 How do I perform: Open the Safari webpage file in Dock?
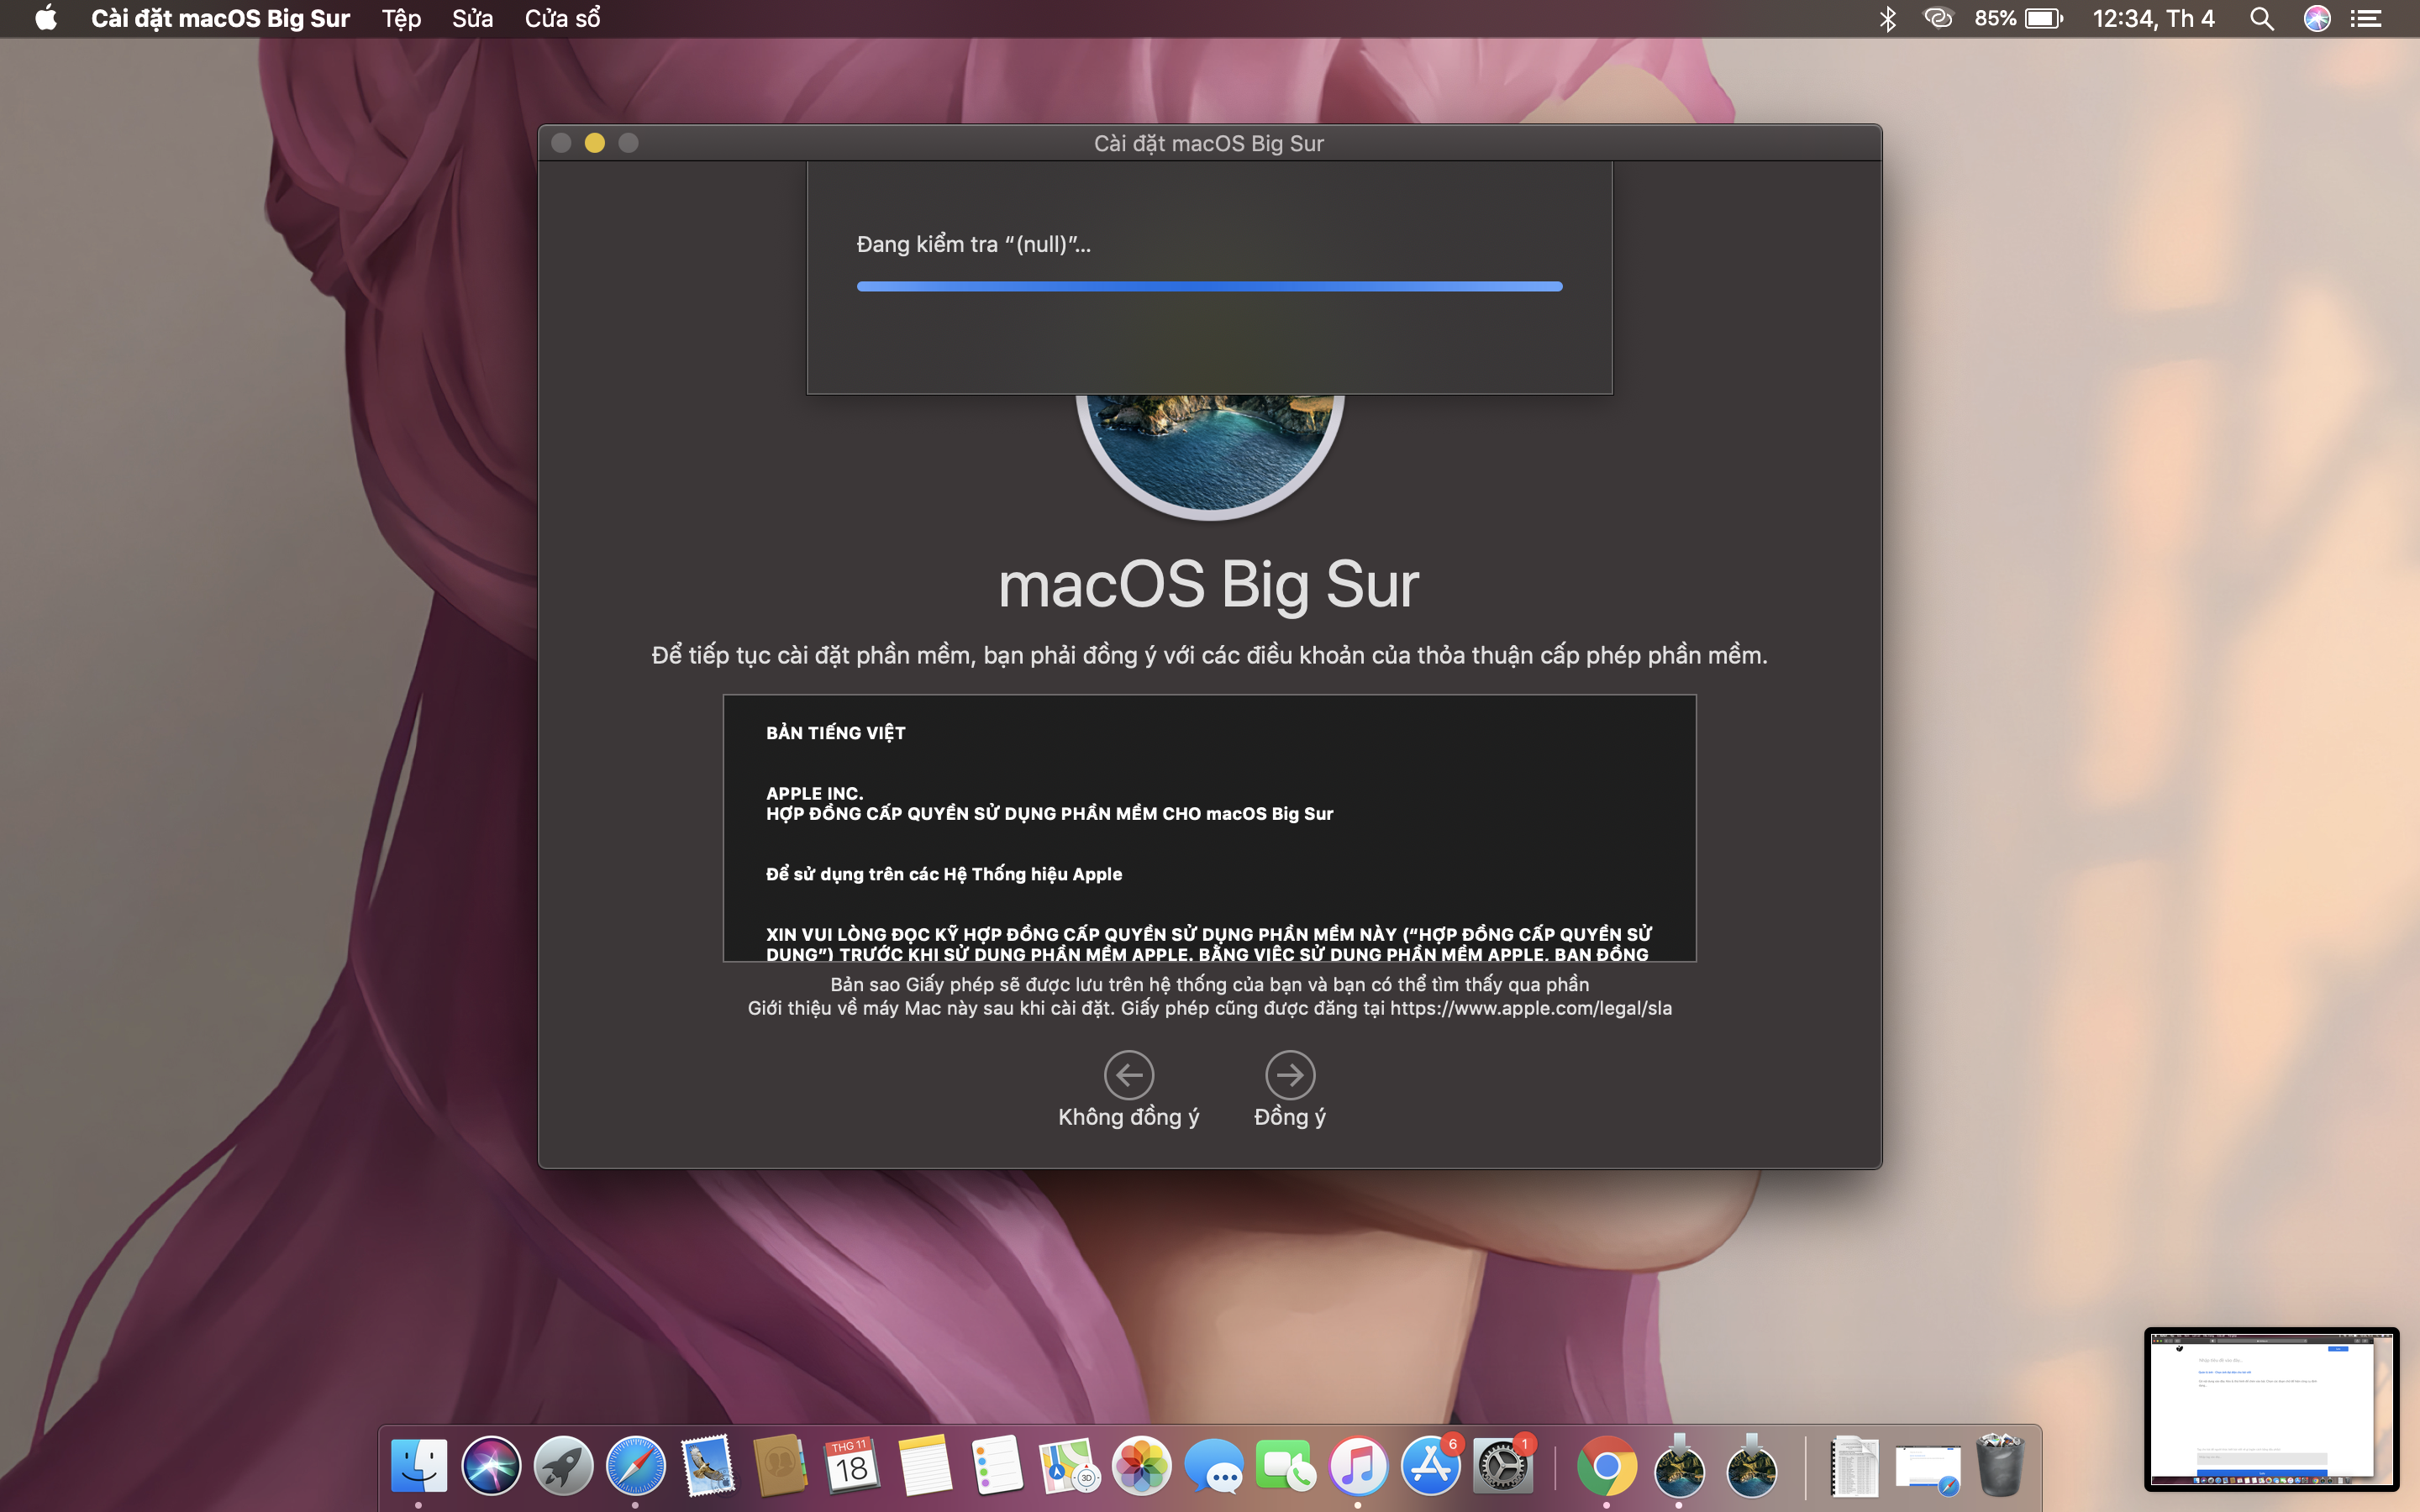[x=1928, y=1468]
